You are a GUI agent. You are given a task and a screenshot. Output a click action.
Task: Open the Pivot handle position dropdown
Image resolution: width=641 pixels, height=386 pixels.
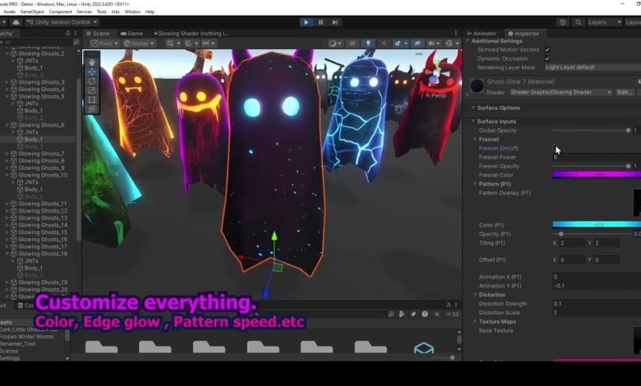[105, 44]
